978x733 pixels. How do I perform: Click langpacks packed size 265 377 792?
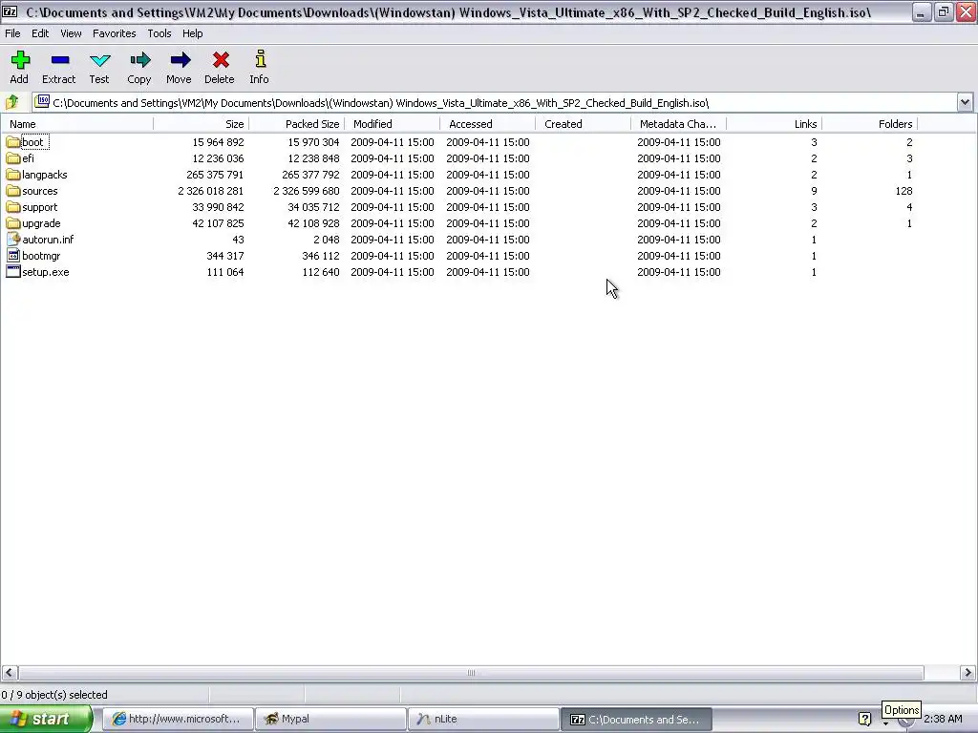click(310, 175)
